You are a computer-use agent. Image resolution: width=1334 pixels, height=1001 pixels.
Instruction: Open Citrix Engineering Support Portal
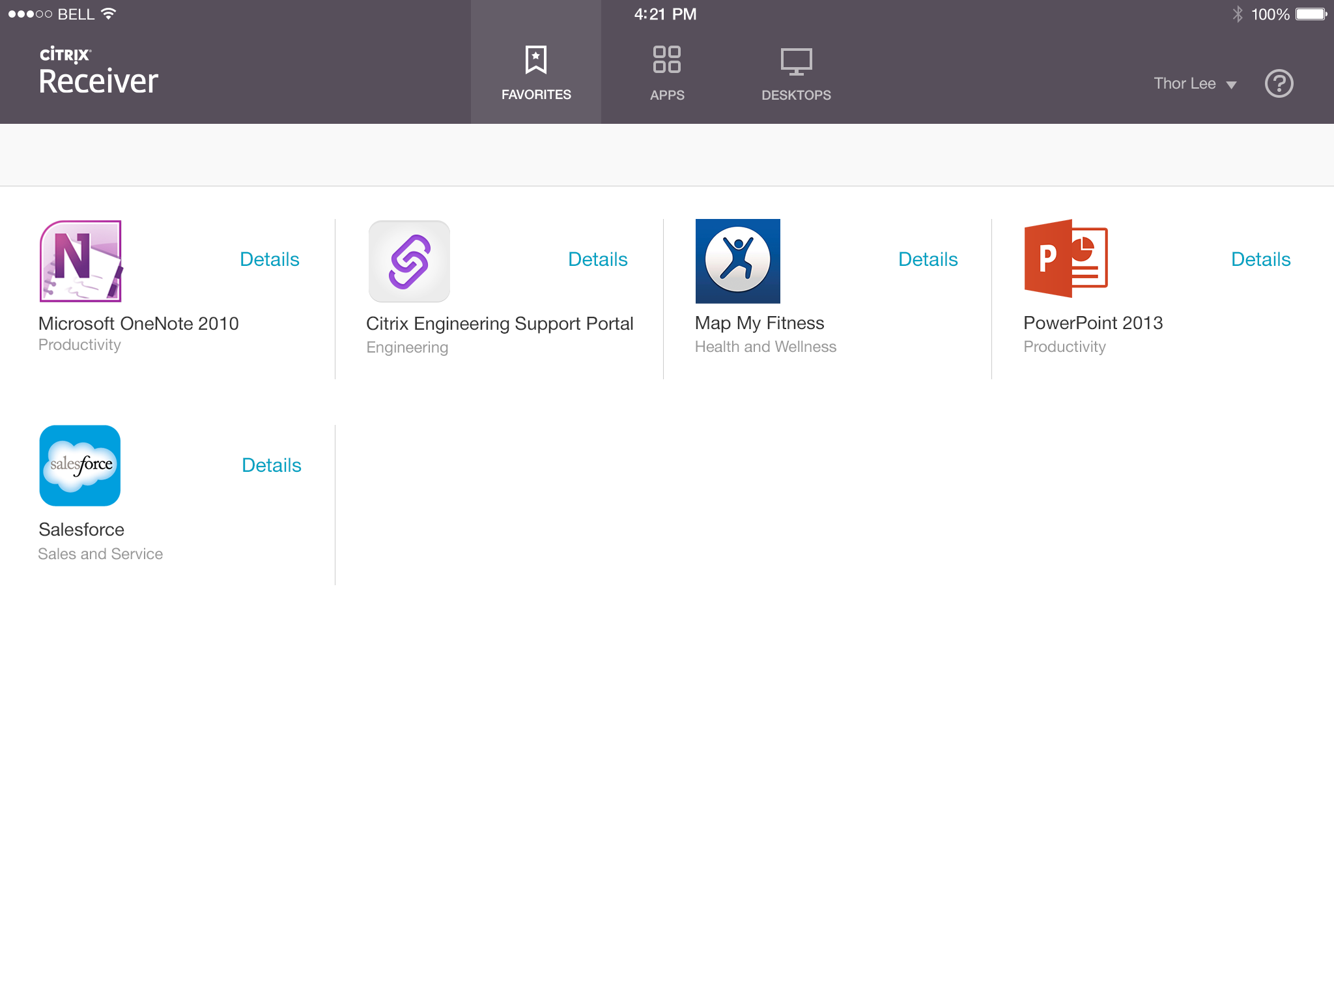(410, 261)
